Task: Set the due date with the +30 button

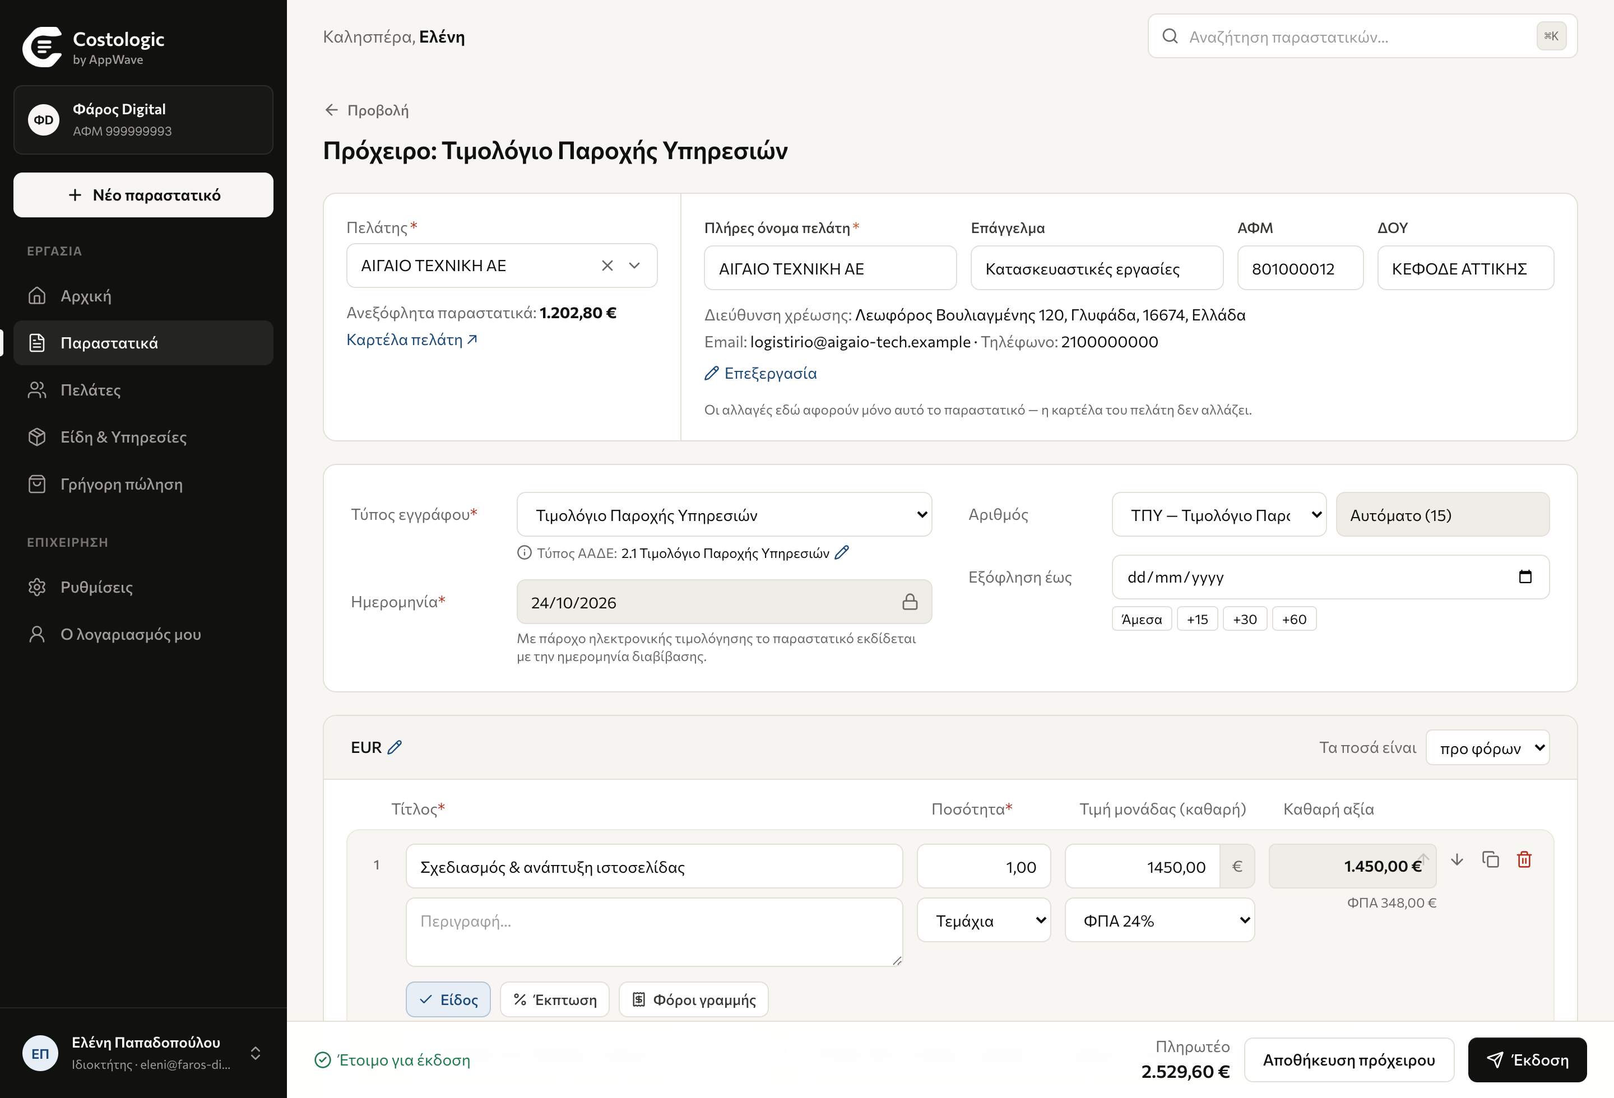Action: [x=1245, y=619]
